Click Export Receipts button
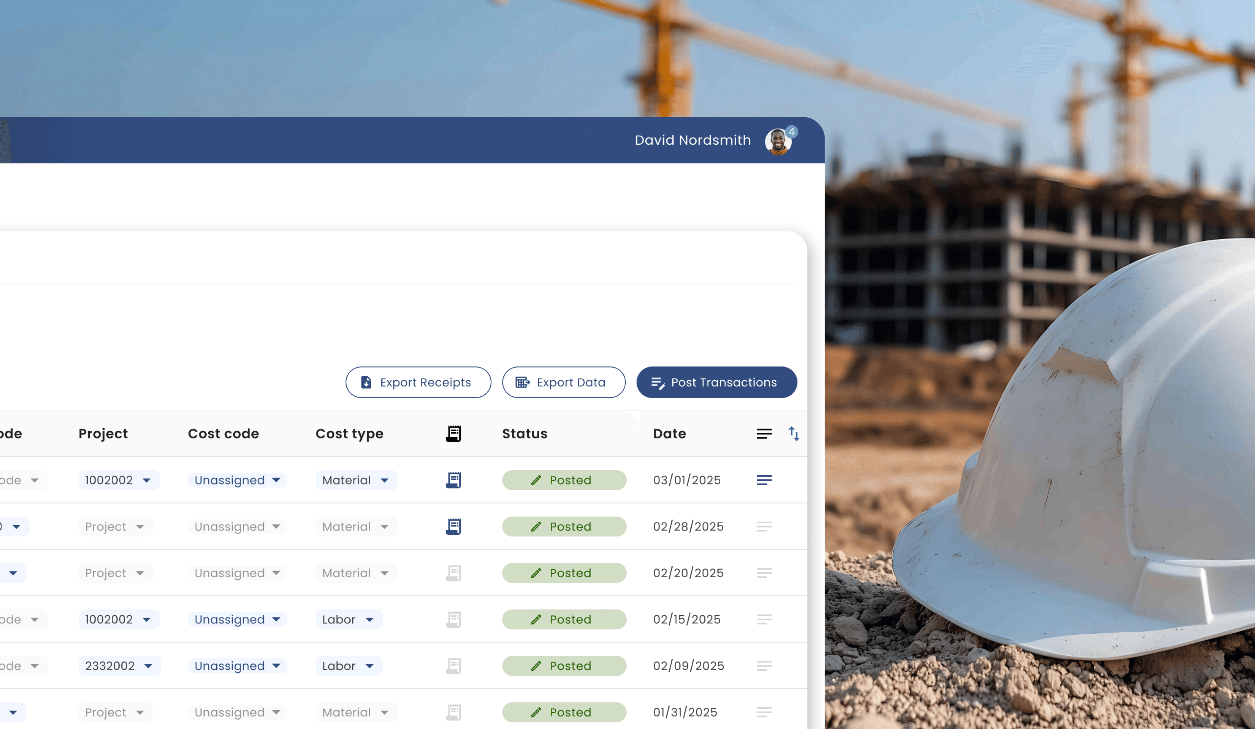 click(x=418, y=383)
